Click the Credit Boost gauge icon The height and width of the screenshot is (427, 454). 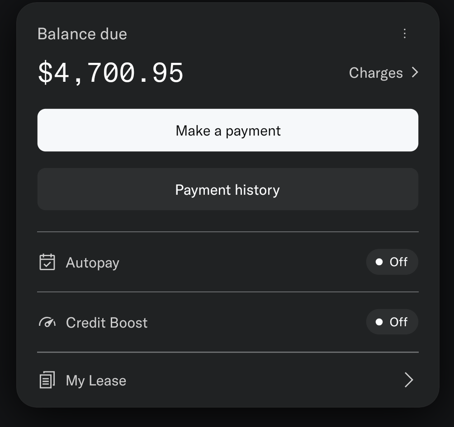(47, 322)
